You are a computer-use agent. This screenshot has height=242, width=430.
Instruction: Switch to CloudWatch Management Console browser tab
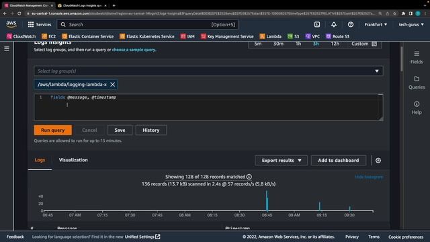[x=28, y=5]
